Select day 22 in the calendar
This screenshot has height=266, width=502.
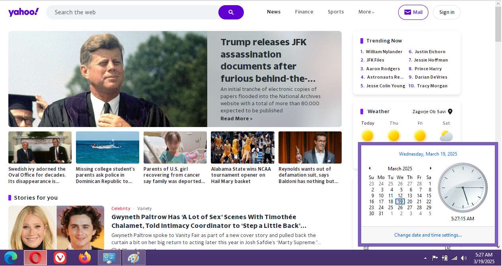tap(429, 202)
